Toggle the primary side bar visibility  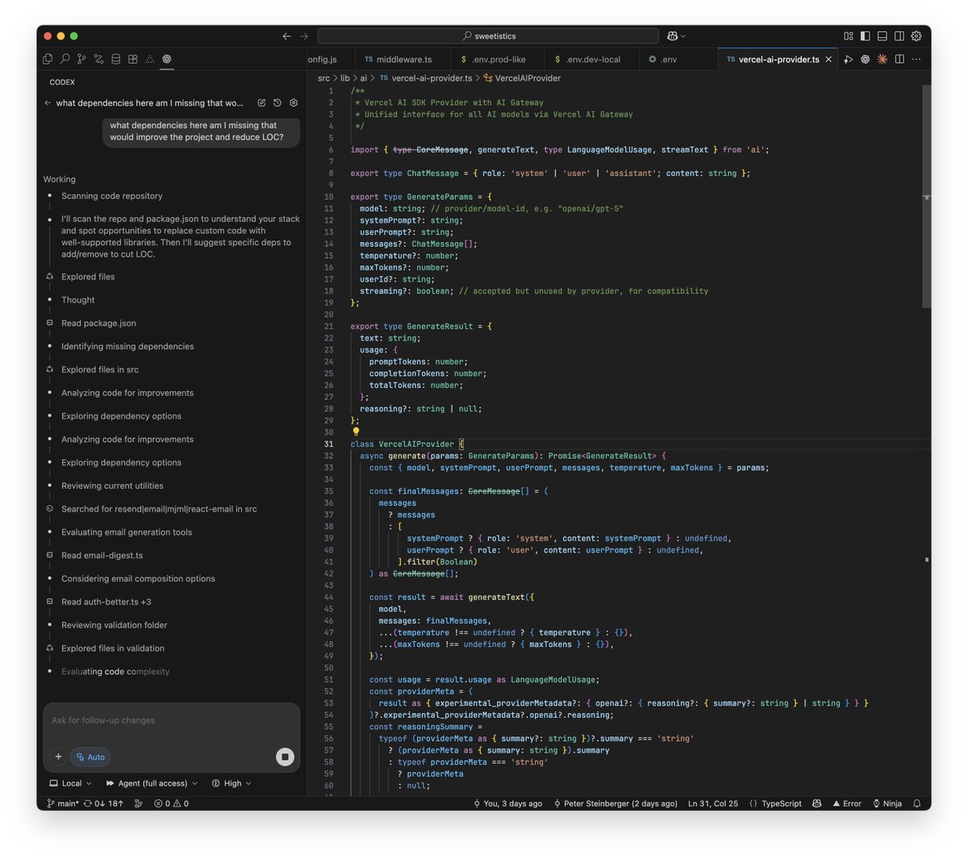pos(866,36)
